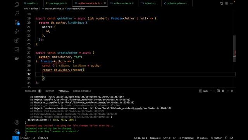
Task: Close the author.service.ts tab
Action: click(x=105, y=3)
